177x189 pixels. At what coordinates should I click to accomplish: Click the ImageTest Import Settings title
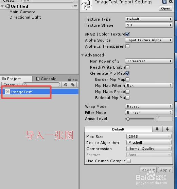[124, 2]
